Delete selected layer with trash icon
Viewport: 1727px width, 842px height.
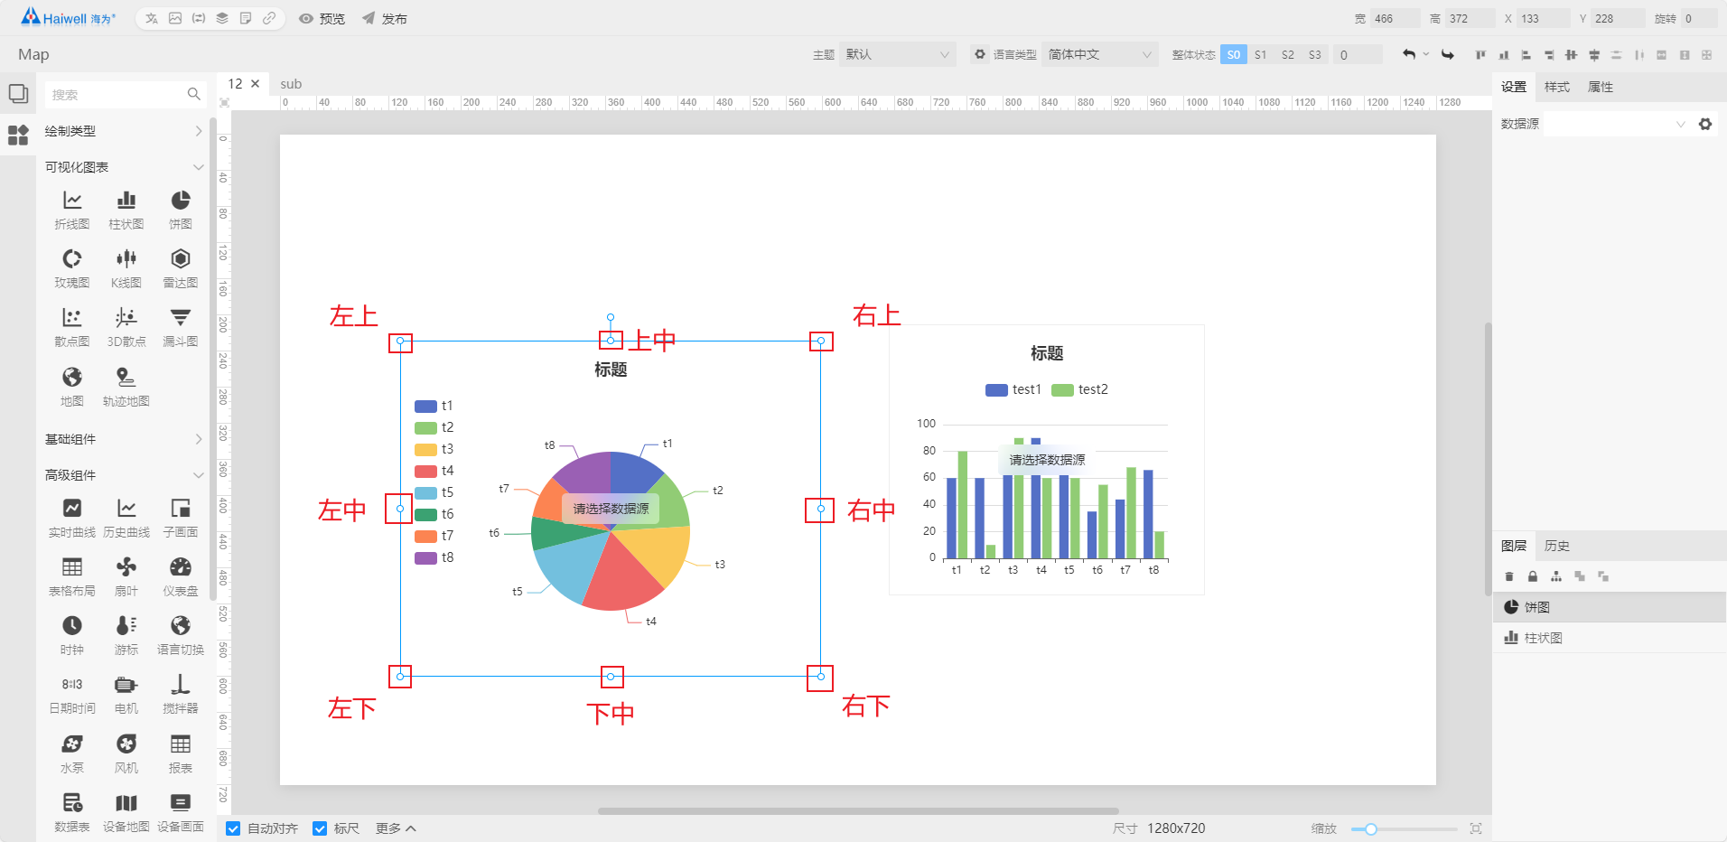point(1509,576)
